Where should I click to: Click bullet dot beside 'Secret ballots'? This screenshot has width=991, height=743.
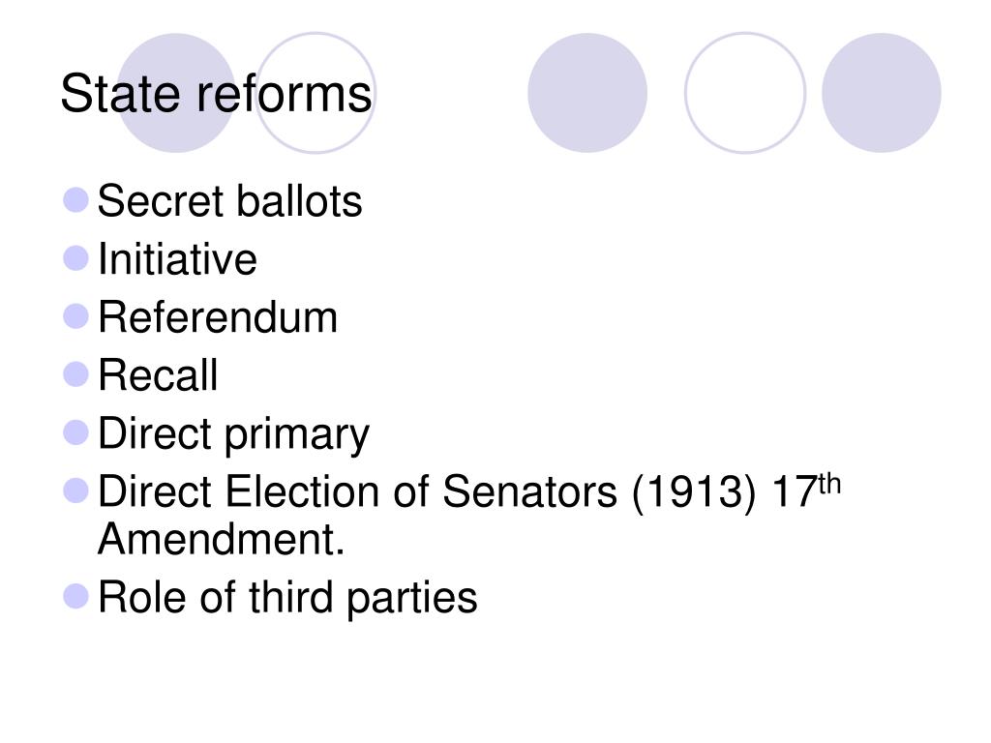(x=75, y=199)
